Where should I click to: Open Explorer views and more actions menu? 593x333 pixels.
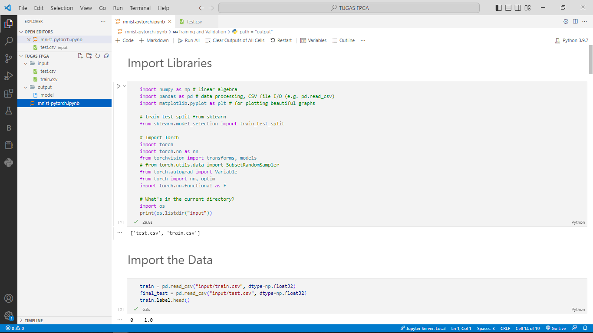coord(103,21)
